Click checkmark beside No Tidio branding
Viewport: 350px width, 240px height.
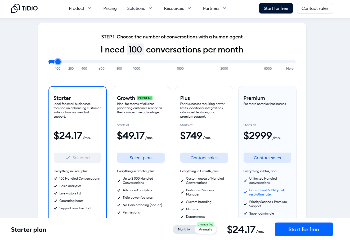tap(119, 205)
